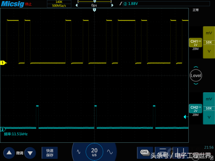The image size is (215, 161).
Task: Open the CH1 channel menu
Action: (196, 43)
